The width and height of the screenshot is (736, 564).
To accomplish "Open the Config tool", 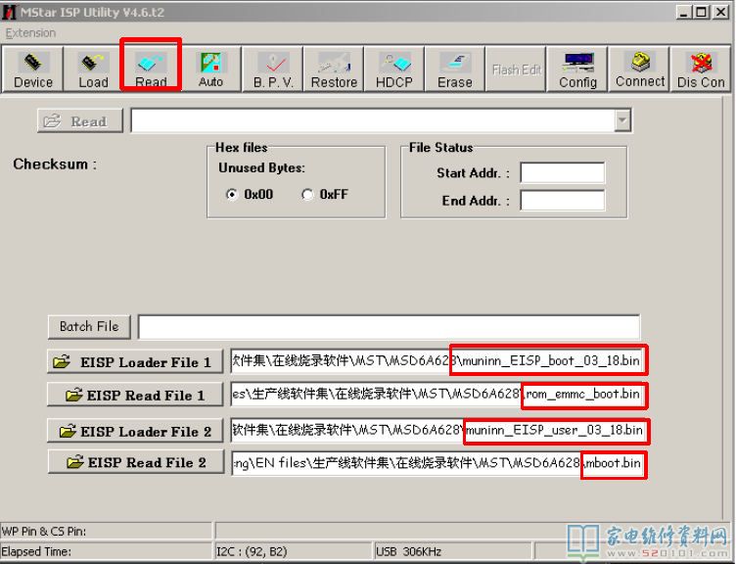I will pyautogui.click(x=577, y=70).
